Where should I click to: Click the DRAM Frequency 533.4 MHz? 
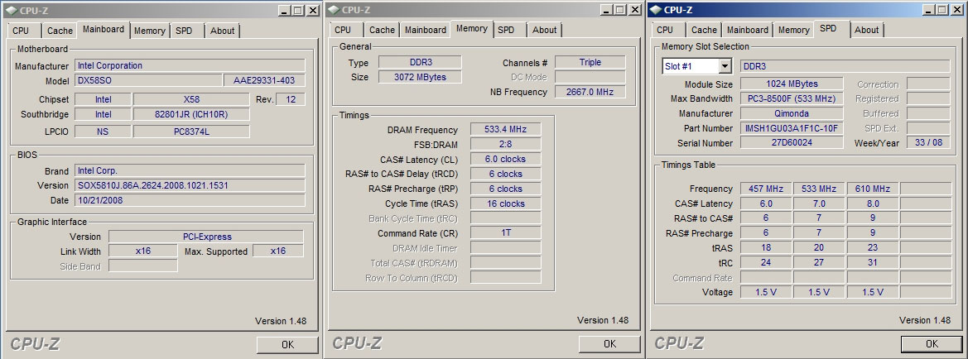click(x=506, y=129)
